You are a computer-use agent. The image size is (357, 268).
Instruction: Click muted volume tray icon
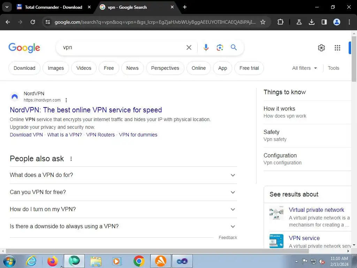[322, 261]
